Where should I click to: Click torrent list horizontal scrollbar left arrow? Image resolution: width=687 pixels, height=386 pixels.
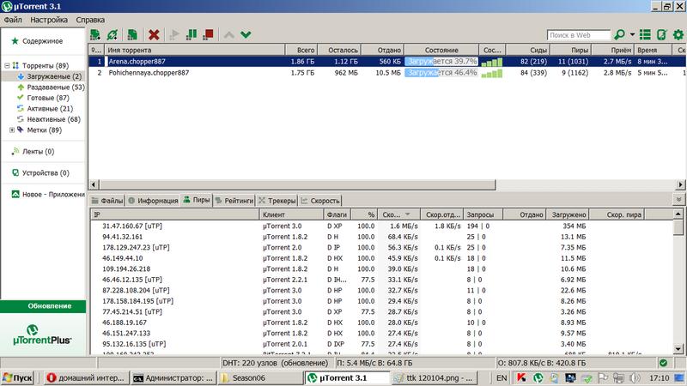94,184
